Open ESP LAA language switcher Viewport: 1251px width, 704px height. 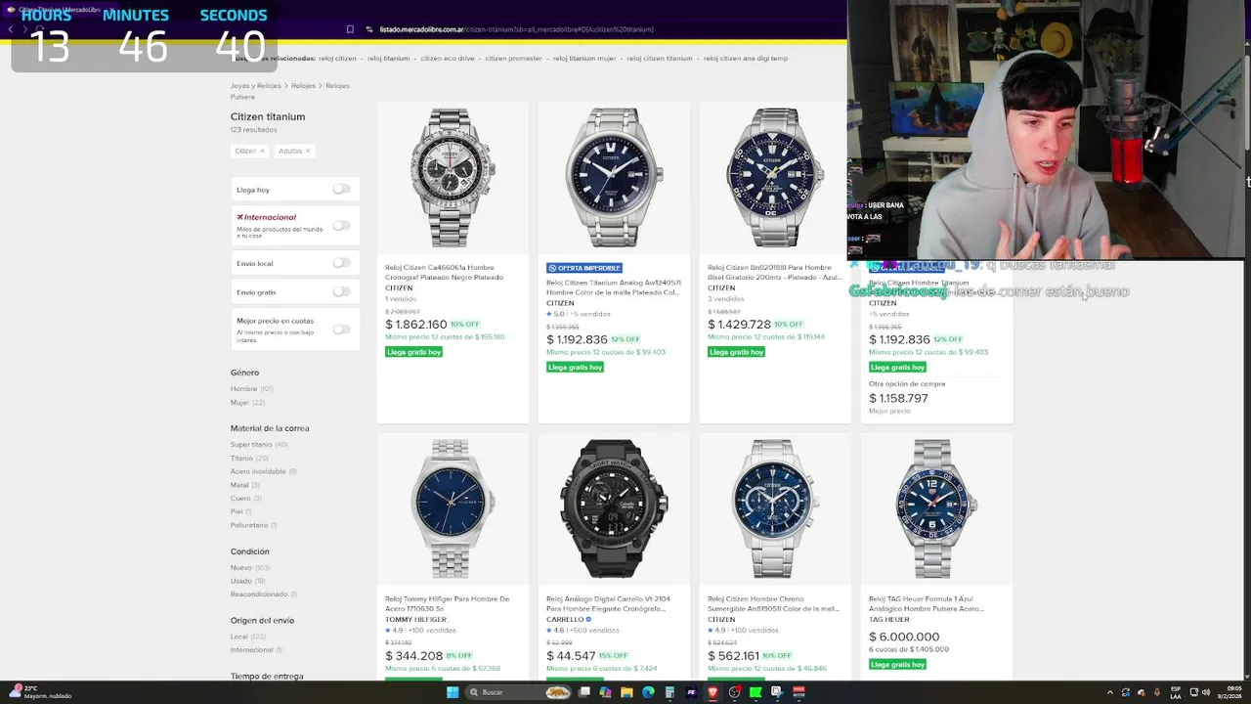[x=1176, y=692]
